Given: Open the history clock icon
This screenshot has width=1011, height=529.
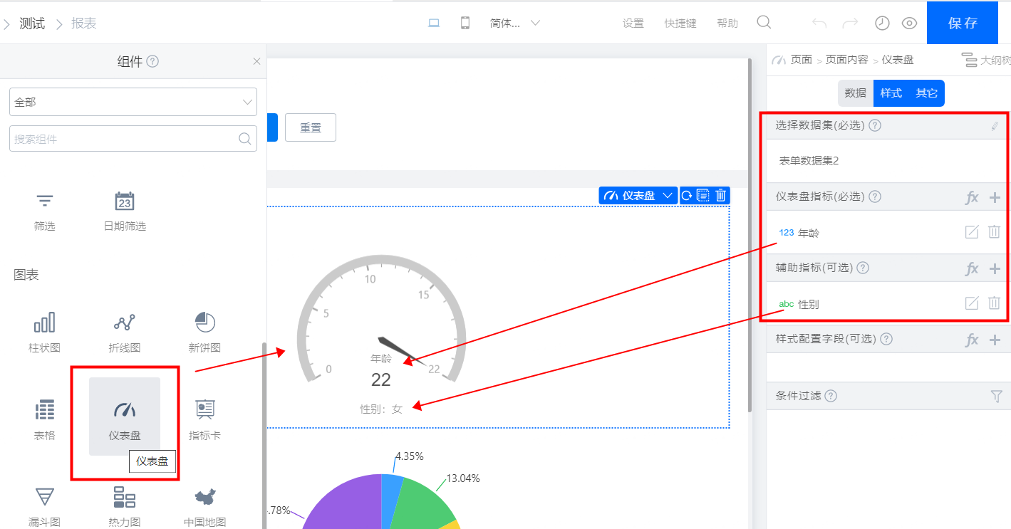Looking at the screenshot, I should [882, 23].
